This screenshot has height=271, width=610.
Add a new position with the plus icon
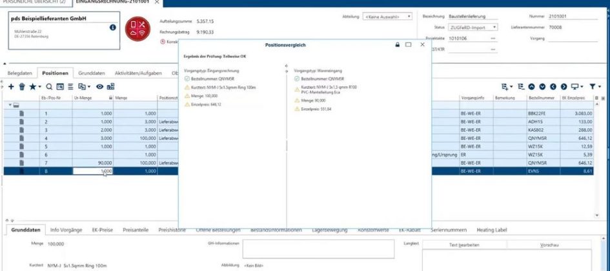point(11,87)
